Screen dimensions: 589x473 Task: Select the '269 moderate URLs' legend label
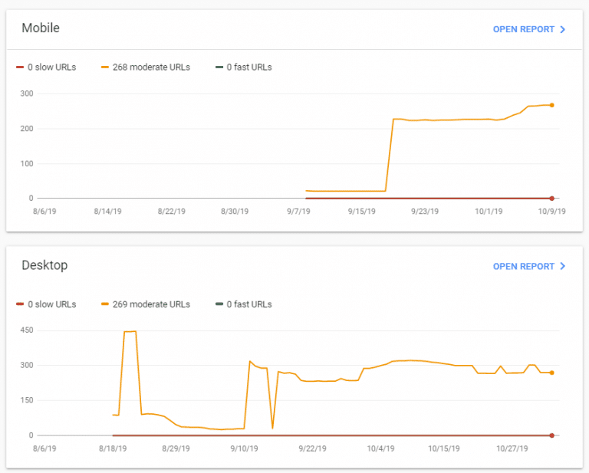[151, 304]
